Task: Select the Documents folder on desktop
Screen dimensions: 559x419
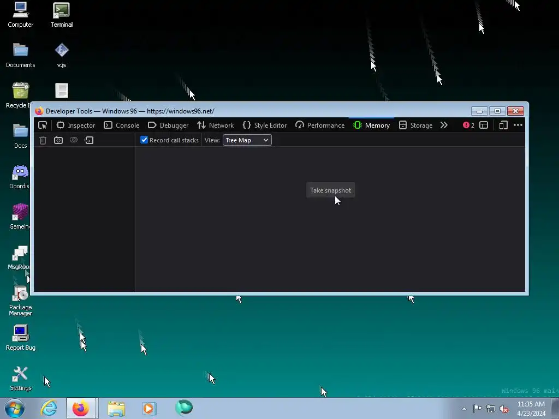Action: pos(20,56)
